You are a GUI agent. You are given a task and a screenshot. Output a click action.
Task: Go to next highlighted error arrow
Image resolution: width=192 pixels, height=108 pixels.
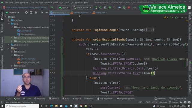(186, 17)
